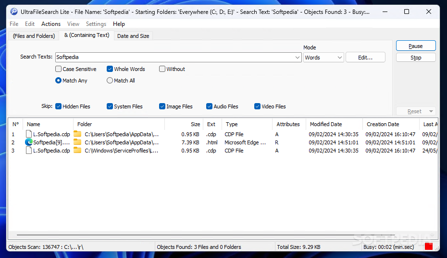Switch to the Date and Size tab
This screenshot has width=447, height=258.
pyautogui.click(x=133, y=36)
